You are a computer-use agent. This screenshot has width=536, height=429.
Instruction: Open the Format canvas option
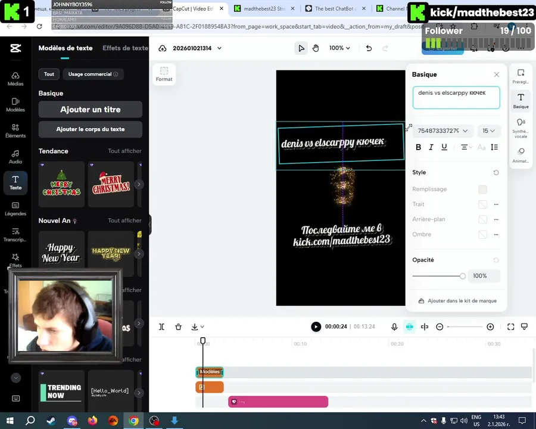[x=164, y=74]
